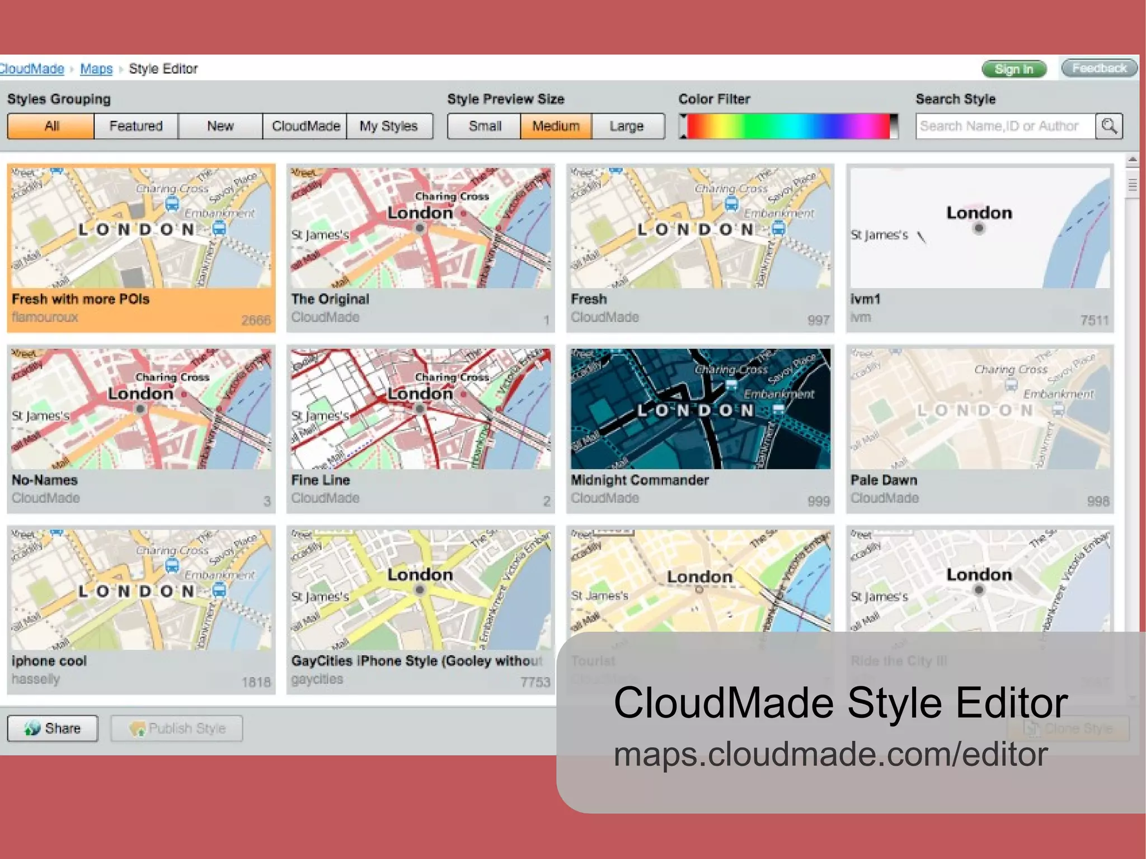The width and height of the screenshot is (1146, 859).
Task: Follow the Maps breadcrumb link
Action: 96,69
